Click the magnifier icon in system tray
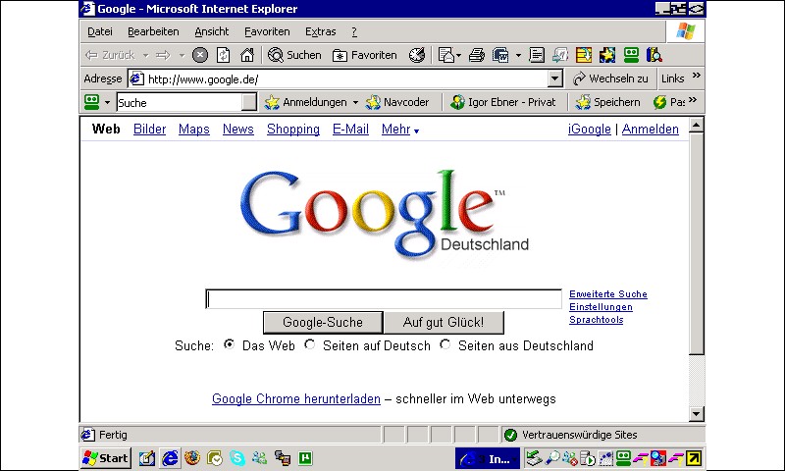 (x=552, y=458)
